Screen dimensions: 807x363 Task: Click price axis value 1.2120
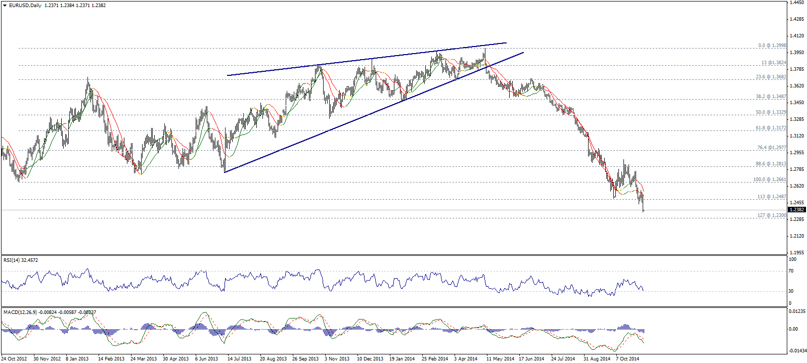click(x=797, y=236)
